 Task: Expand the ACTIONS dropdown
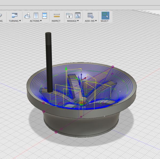click(x=36, y=21)
